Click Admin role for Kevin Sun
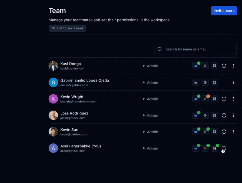The height and width of the screenshot is (183, 242). (x=152, y=132)
